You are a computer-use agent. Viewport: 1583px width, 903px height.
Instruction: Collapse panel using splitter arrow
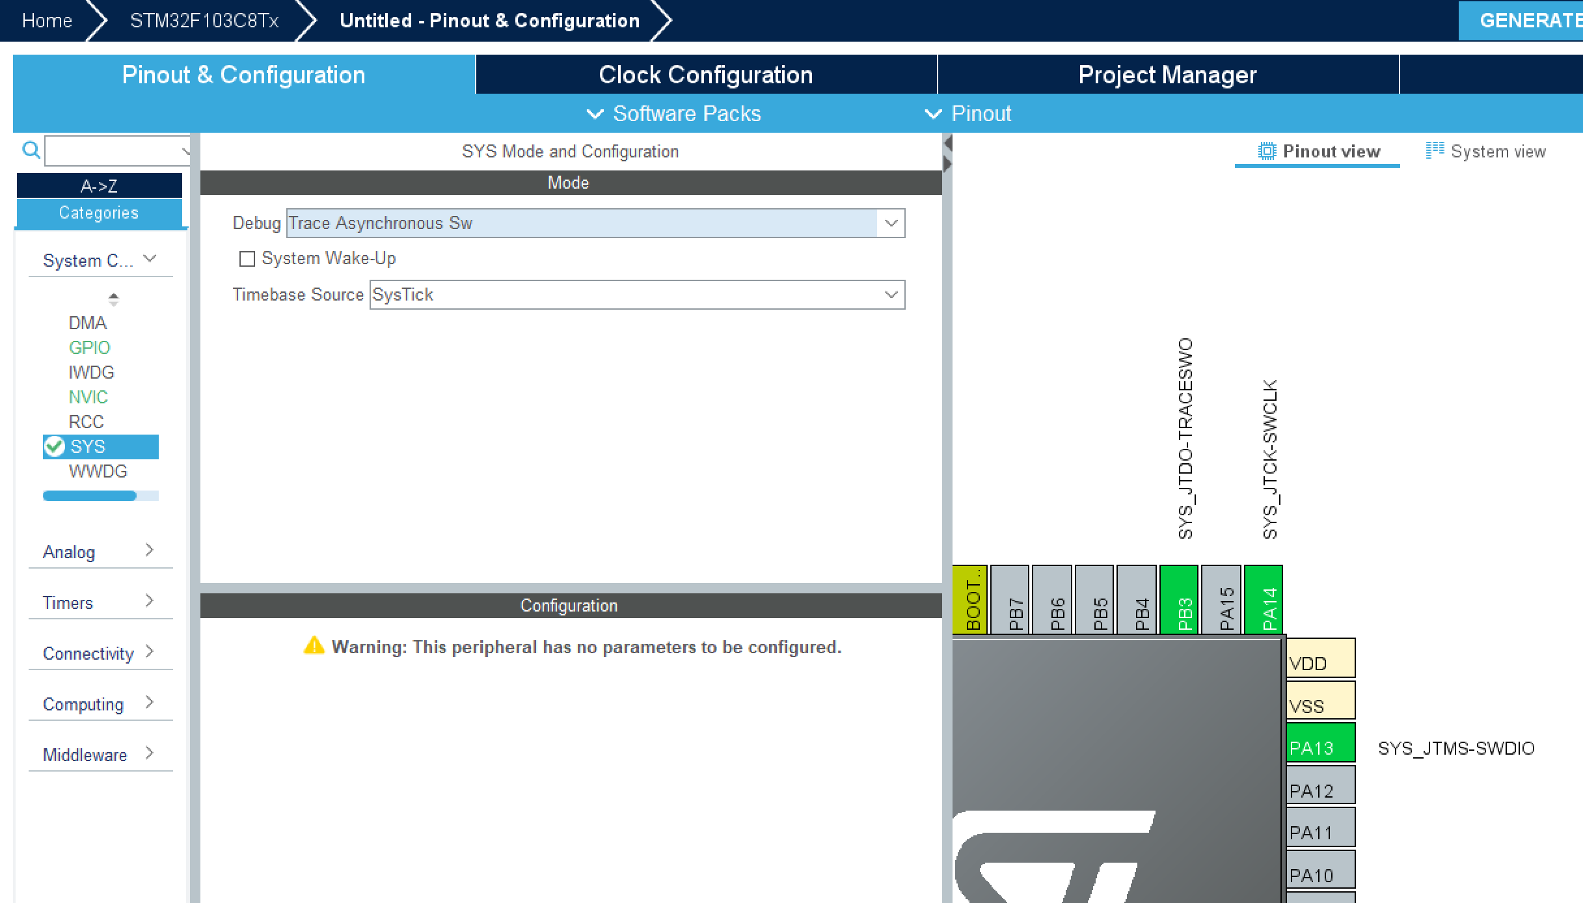947,143
